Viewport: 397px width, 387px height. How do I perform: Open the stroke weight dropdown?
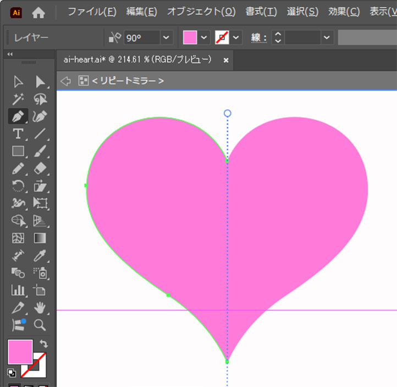pyautogui.click(x=327, y=37)
